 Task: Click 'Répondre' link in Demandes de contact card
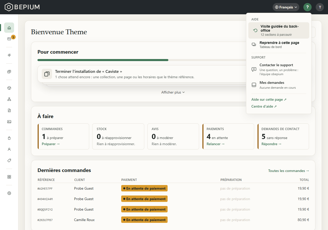point(271,144)
